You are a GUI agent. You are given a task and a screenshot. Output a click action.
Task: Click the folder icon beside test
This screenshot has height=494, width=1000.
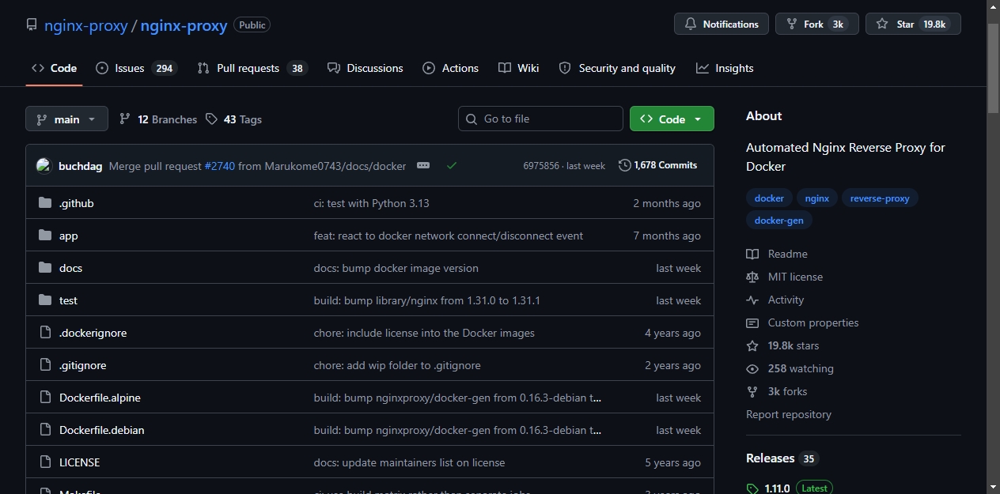45,300
